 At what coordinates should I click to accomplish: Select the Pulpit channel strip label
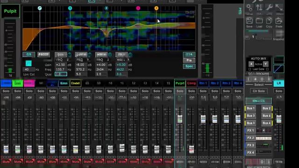tap(180, 83)
